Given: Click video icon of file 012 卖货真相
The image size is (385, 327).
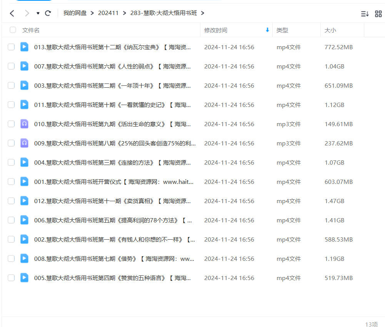Looking at the screenshot, I should tap(24, 201).
